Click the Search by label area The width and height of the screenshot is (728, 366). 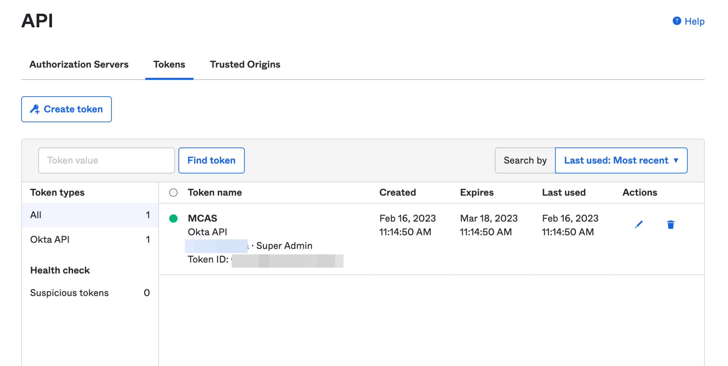pyautogui.click(x=525, y=160)
